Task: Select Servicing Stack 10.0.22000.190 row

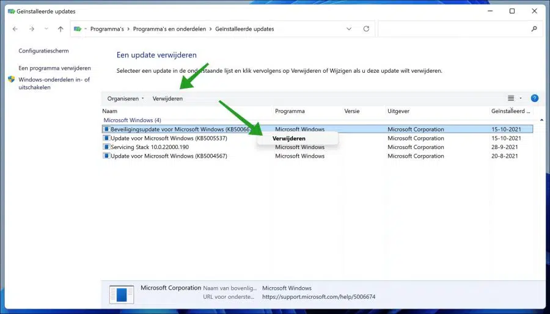Action: 317,147
